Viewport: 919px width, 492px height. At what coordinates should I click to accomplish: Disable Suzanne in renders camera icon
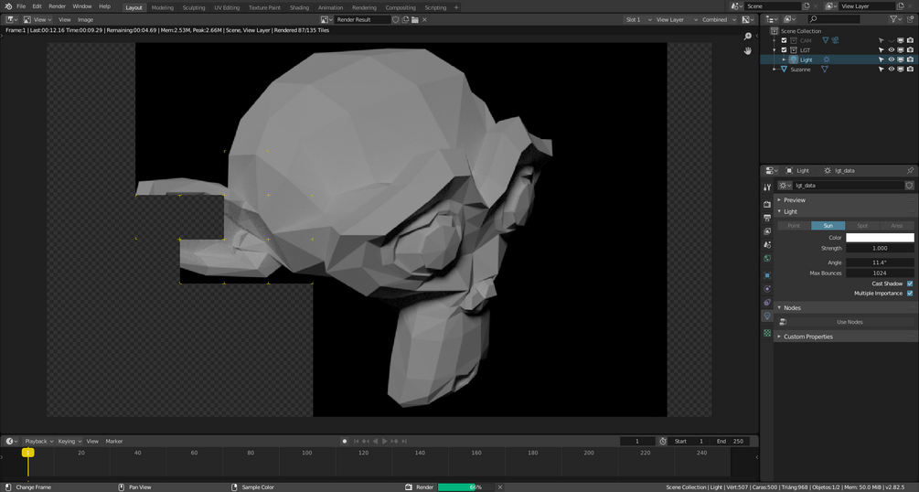[x=910, y=70]
